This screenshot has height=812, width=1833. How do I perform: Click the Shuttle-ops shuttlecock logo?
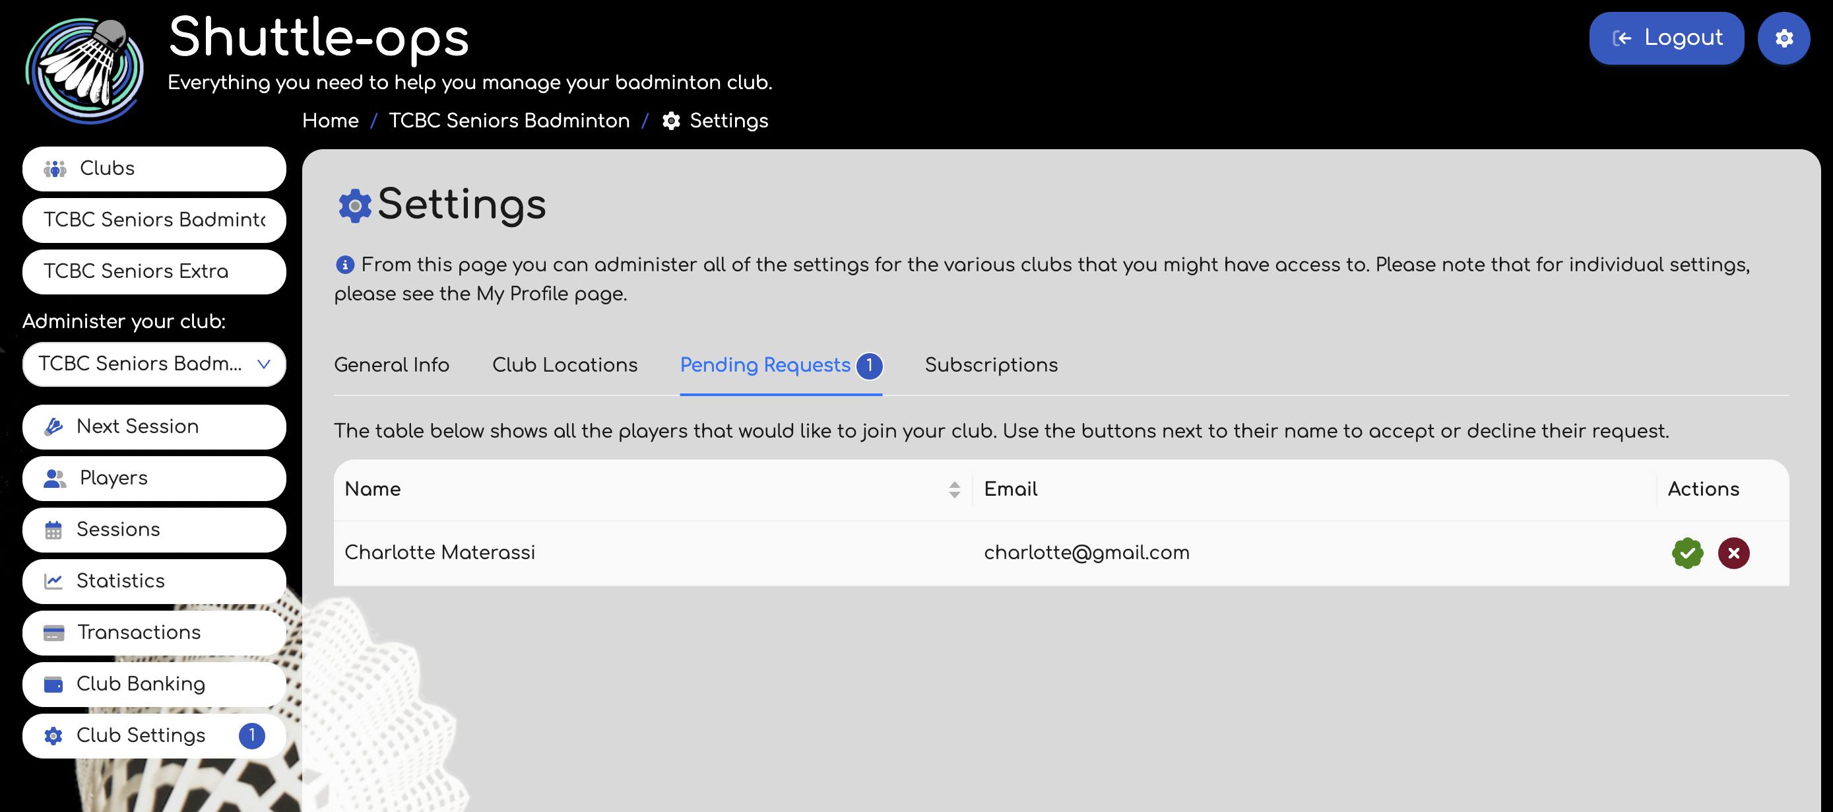[84, 70]
